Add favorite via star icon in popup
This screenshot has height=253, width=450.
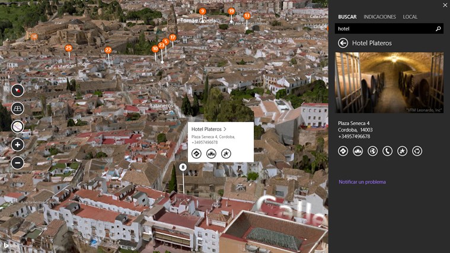click(x=226, y=153)
